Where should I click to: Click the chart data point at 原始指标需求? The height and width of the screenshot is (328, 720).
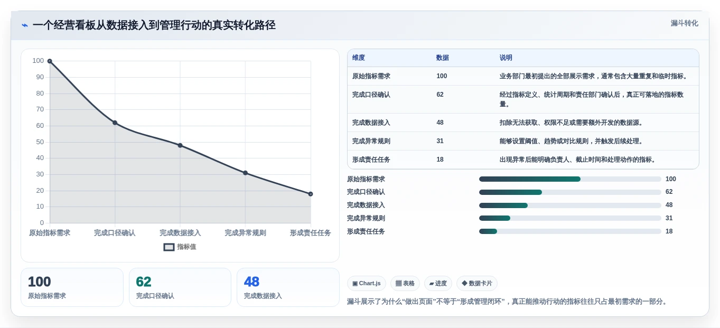pos(50,61)
